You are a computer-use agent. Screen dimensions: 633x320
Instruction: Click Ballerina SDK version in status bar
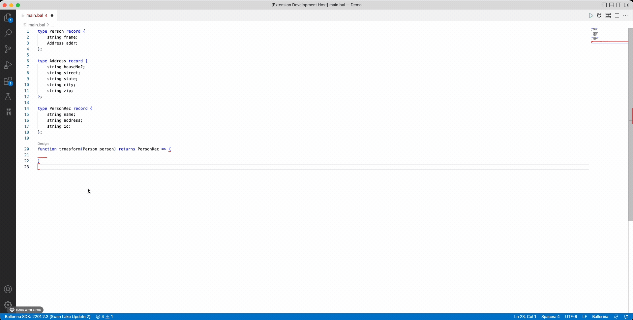(x=47, y=317)
